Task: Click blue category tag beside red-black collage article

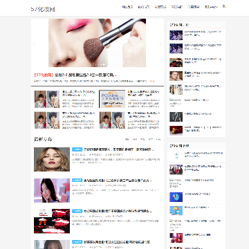Action: [x=77, y=211]
